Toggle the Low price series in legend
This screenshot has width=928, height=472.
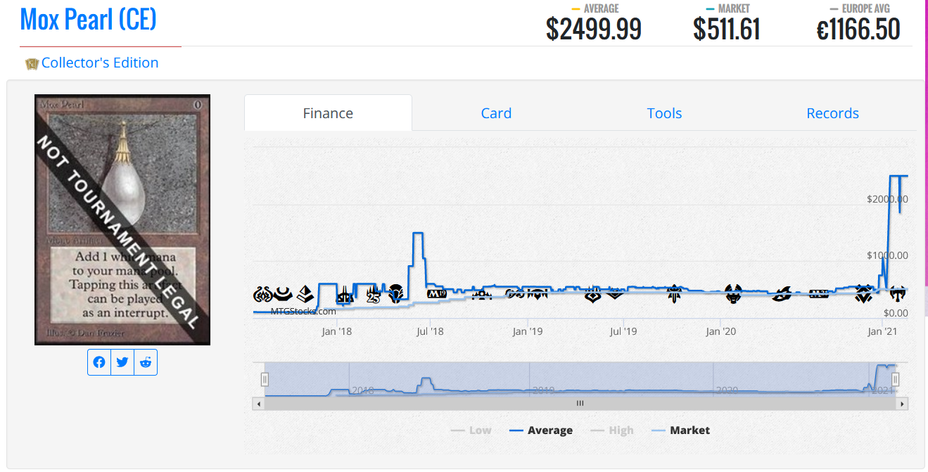(471, 430)
